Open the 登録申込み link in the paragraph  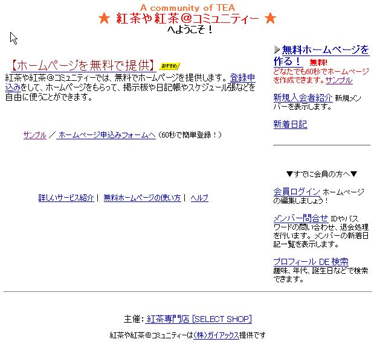pos(242,78)
